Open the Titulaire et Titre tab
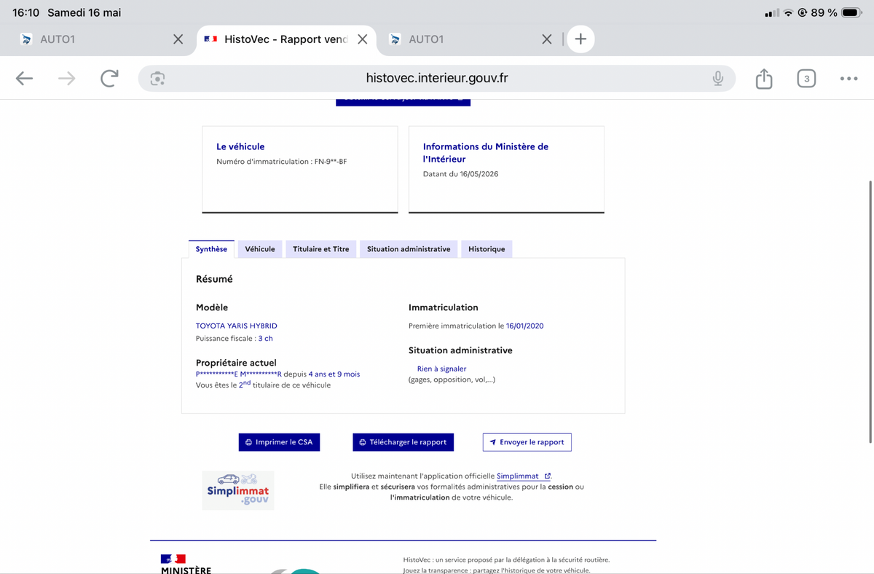874x574 pixels. [321, 249]
